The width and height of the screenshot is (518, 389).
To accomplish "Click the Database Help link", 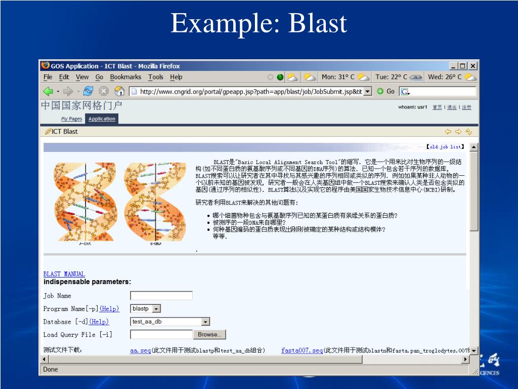I will point(99,322).
